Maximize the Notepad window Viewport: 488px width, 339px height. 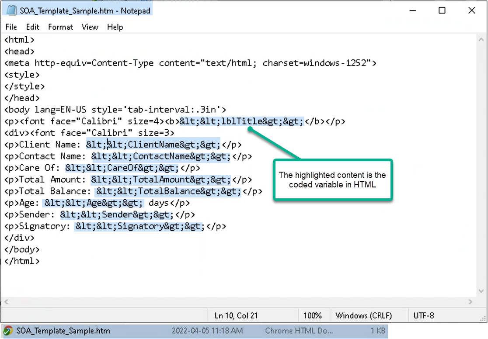coord(442,10)
